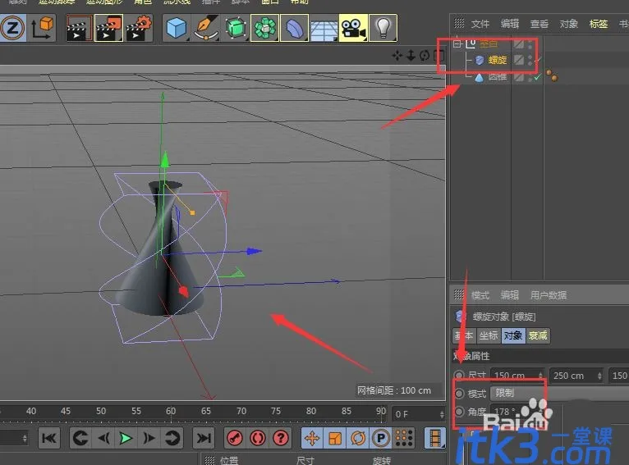629x465 pixels.
Task: Select the cone object below 螺旋
Action: pyautogui.click(x=498, y=76)
